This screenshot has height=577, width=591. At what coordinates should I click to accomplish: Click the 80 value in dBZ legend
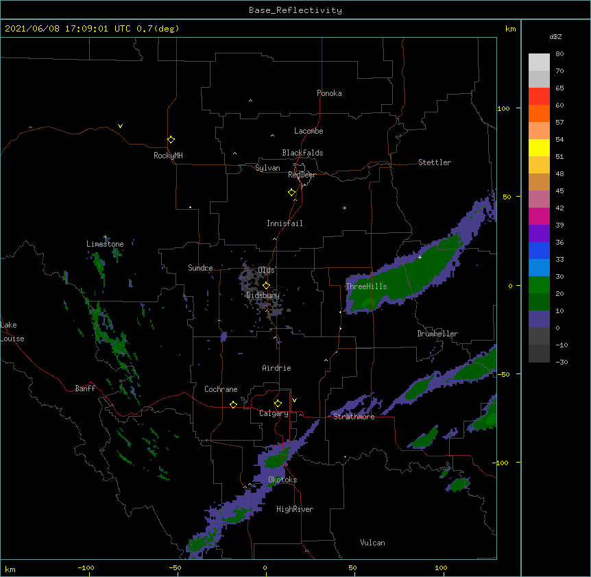click(x=559, y=54)
